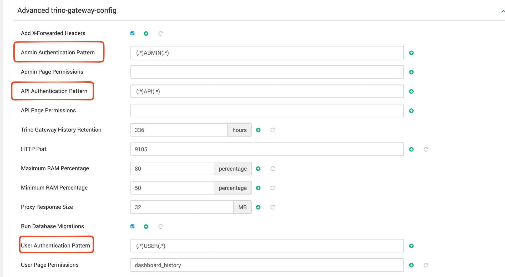Screen dimensions: 505x277
Task: Click green plus icon for User Authentication Pattern
Action: coord(411,246)
